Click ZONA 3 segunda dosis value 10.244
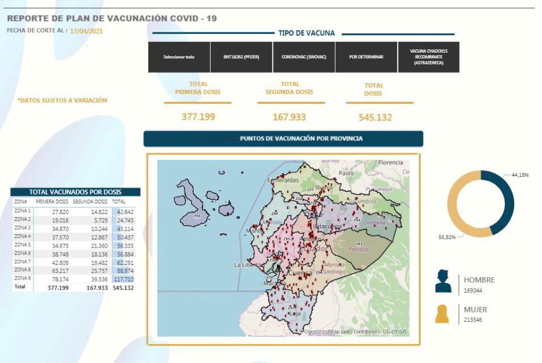542x363 pixels. tap(99, 229)
